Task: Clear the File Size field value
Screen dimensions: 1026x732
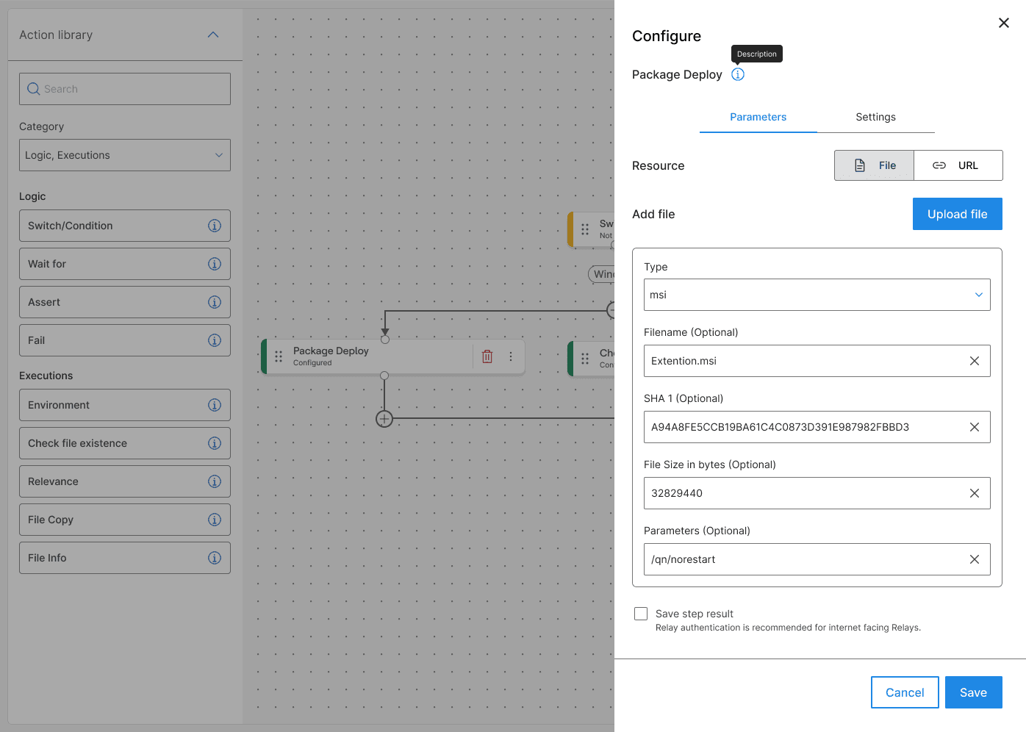Action: coord(975,493)
